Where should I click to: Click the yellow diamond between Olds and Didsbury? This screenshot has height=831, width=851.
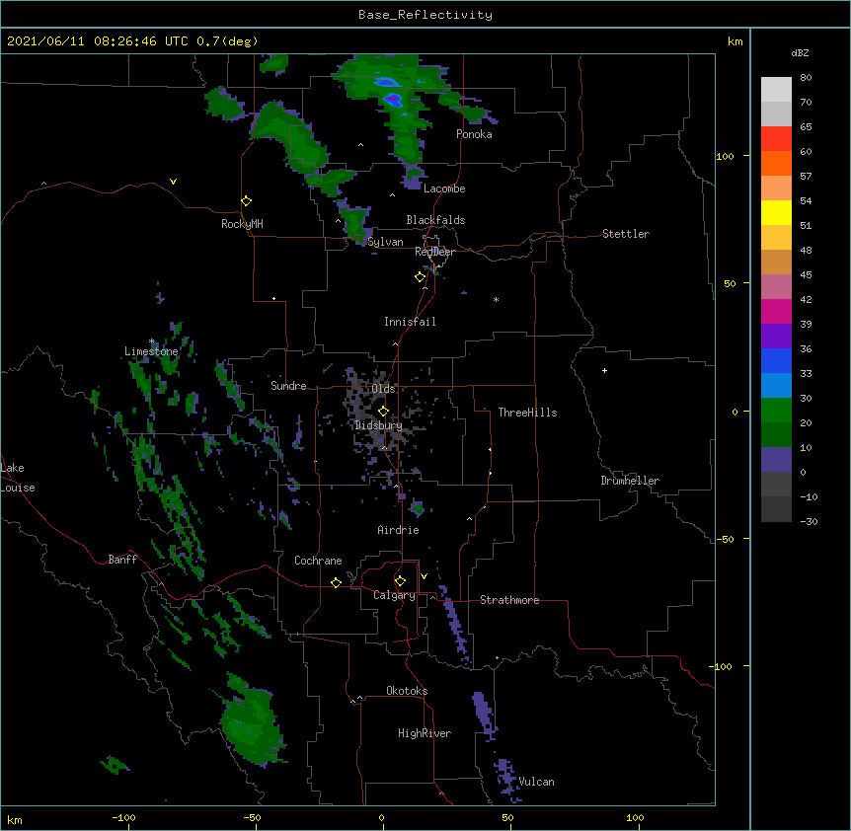coord(383,411)
